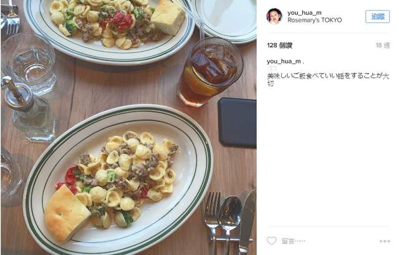Click the black napkin on the table

(x=237, y=122)
